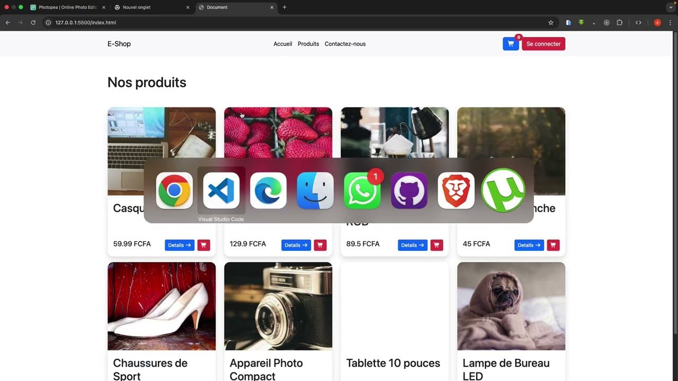Click the laptop desk product image

coord(162,132)
